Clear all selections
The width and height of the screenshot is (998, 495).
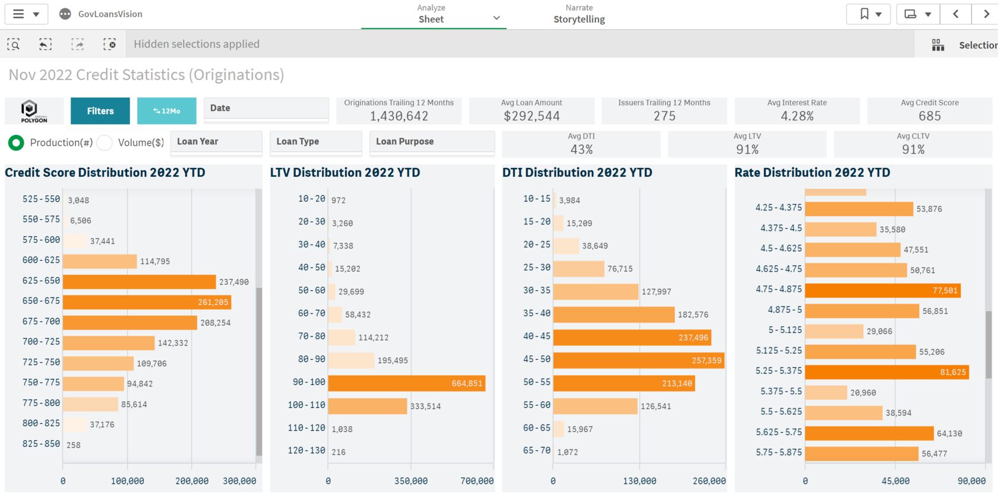[109, 44]
